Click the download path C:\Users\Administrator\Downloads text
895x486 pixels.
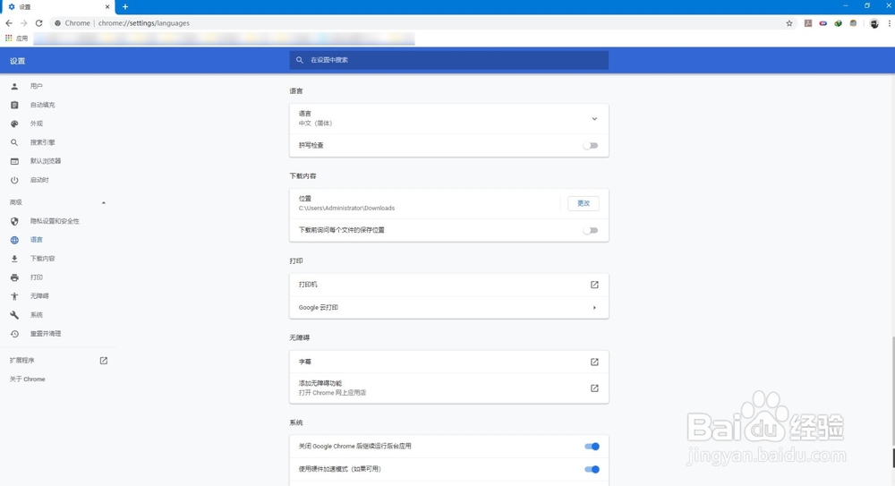(x=346, y=209)
